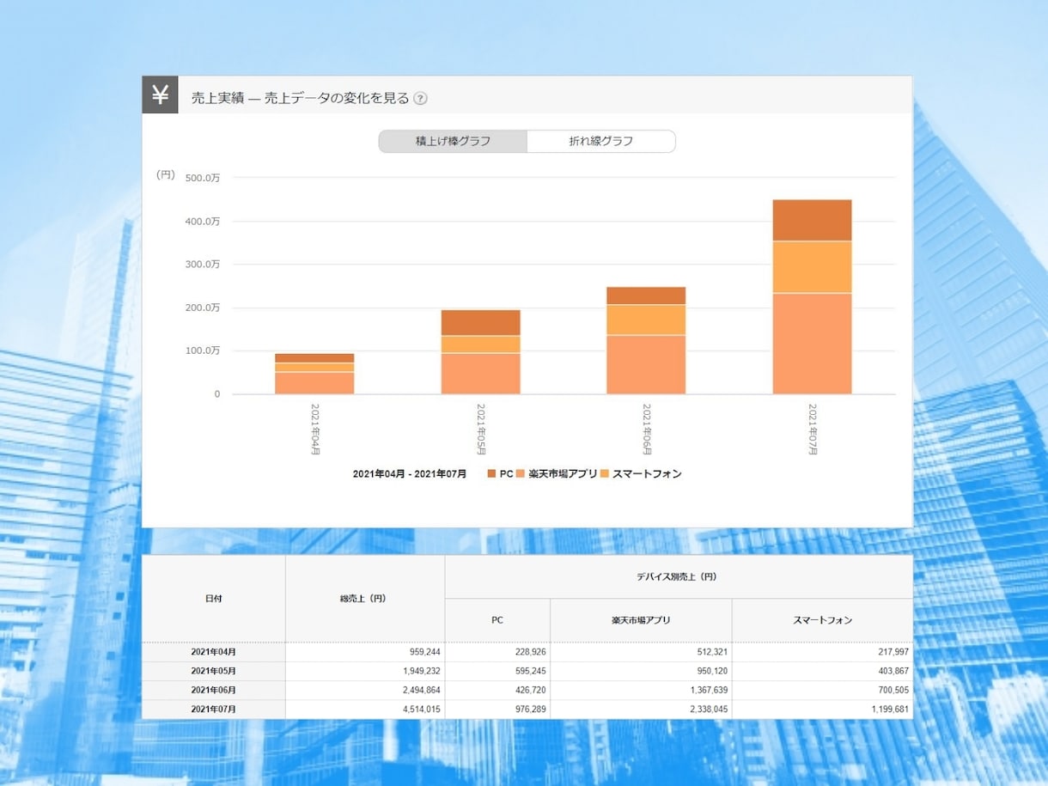1048x786 pixels.
Task: Toggle 楽天市場アプリ legend color swatch
Action: coord(521,473)
